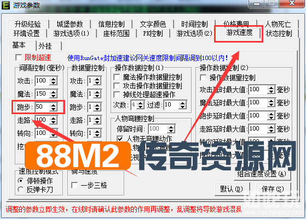The width and height of the screenshot is (306, 219).
Task: Adjust the 过滤 spinner arrows
Action: coord(183,105)
